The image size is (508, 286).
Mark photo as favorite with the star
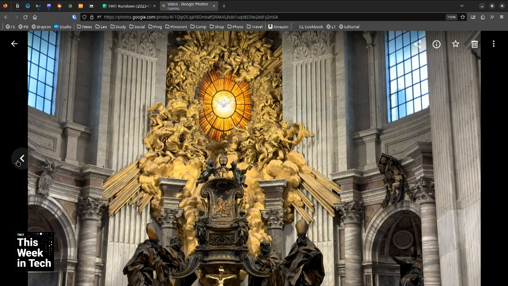(455, 44)
